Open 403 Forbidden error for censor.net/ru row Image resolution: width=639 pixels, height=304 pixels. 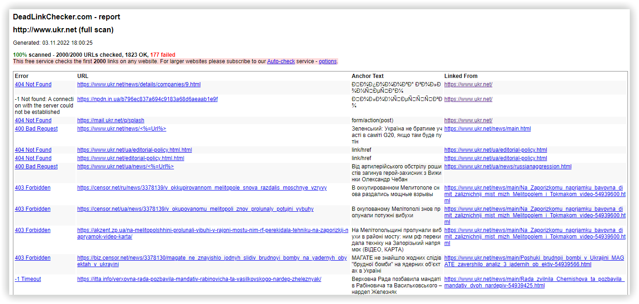[33, 188]
